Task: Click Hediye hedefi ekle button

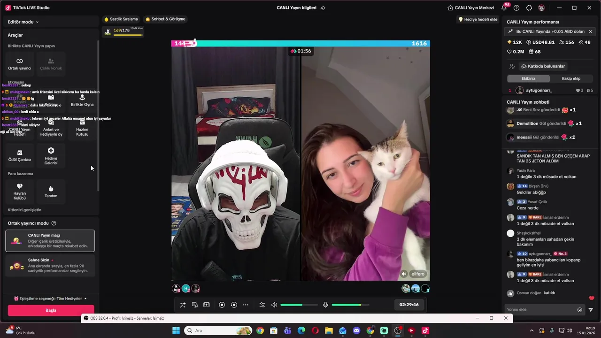Action: (478, 19)
